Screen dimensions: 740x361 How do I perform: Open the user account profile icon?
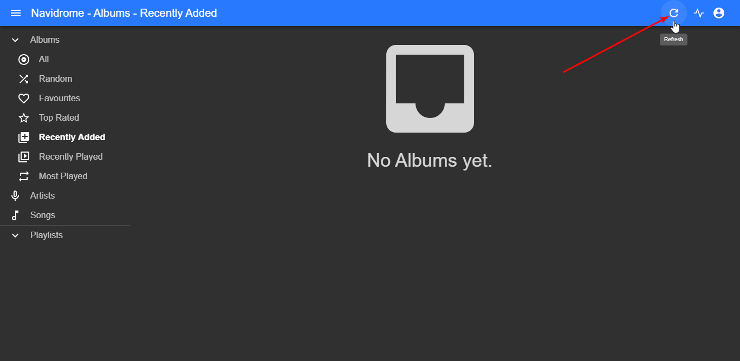719,13
